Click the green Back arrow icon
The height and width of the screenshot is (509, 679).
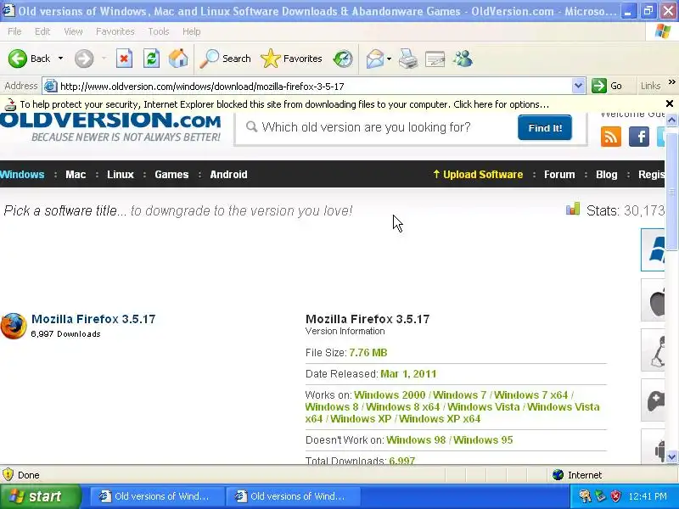click(17, 59)
